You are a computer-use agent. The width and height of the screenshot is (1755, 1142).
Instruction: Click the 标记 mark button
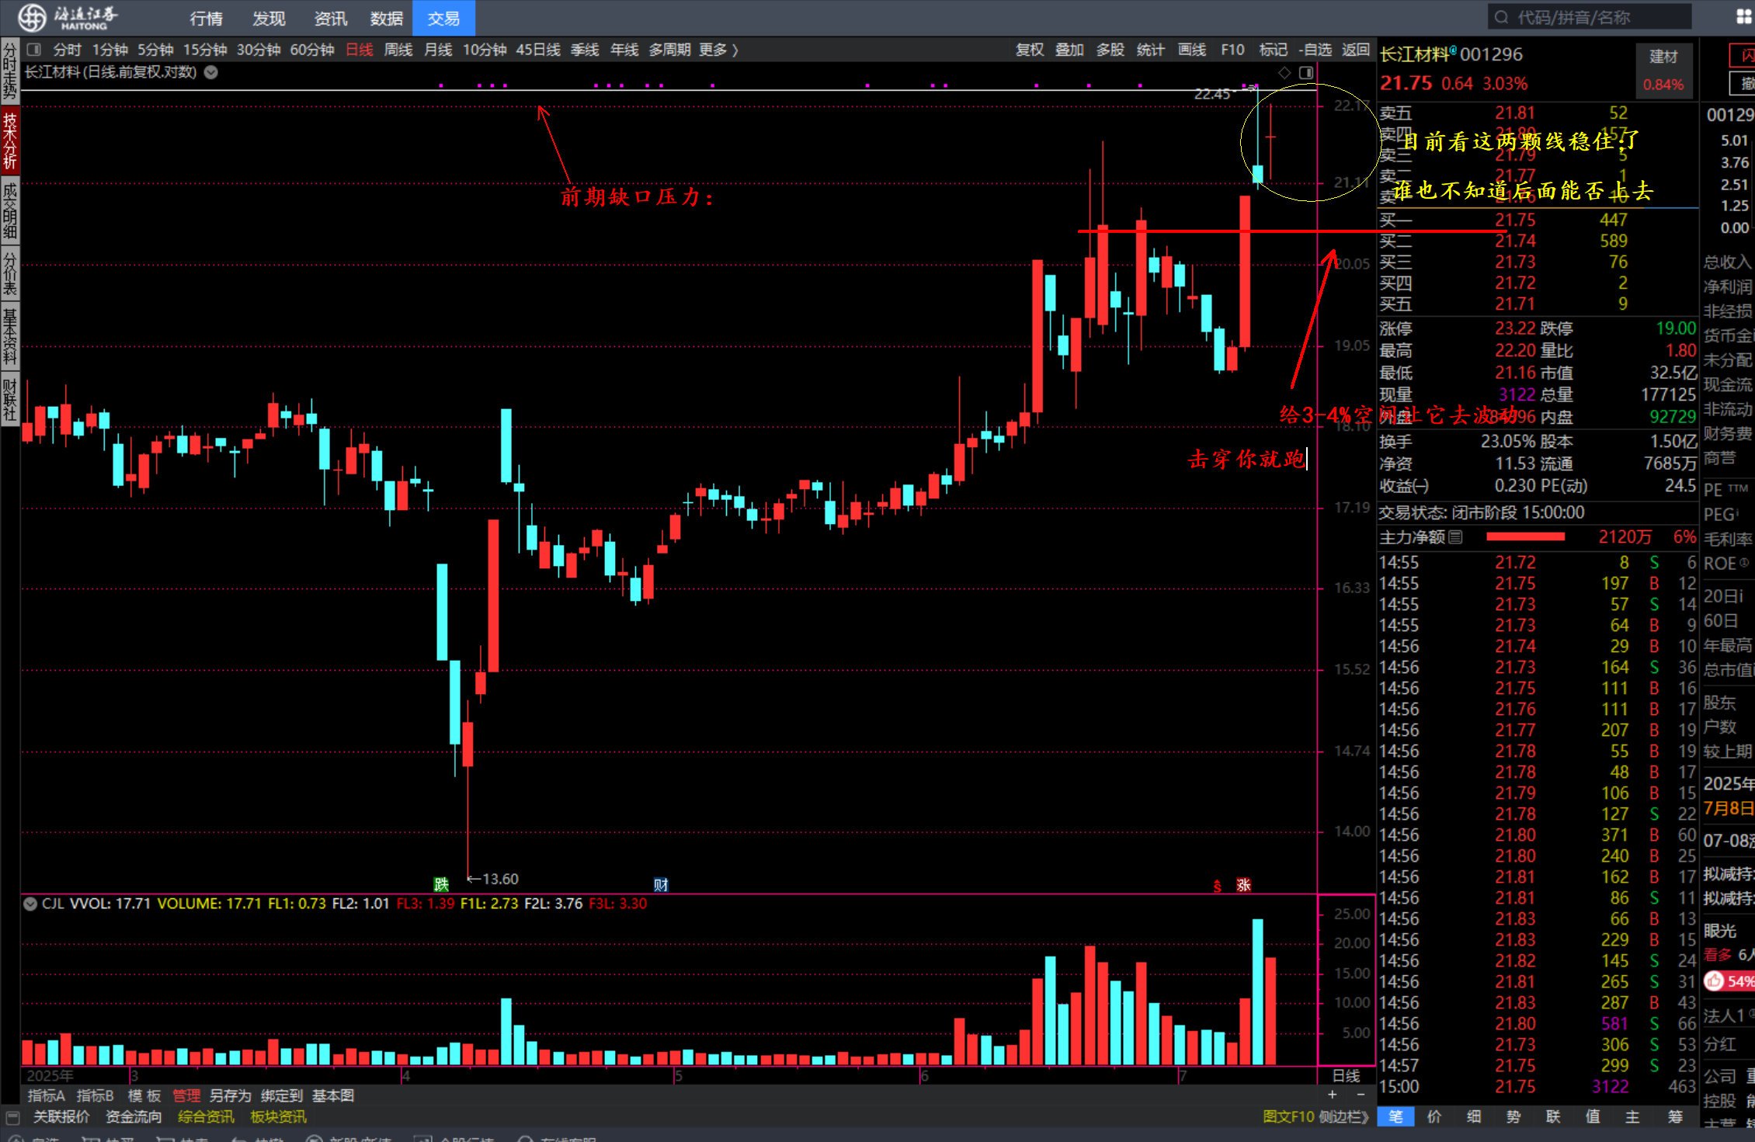pyautogui.click(x=1274, y=50)
